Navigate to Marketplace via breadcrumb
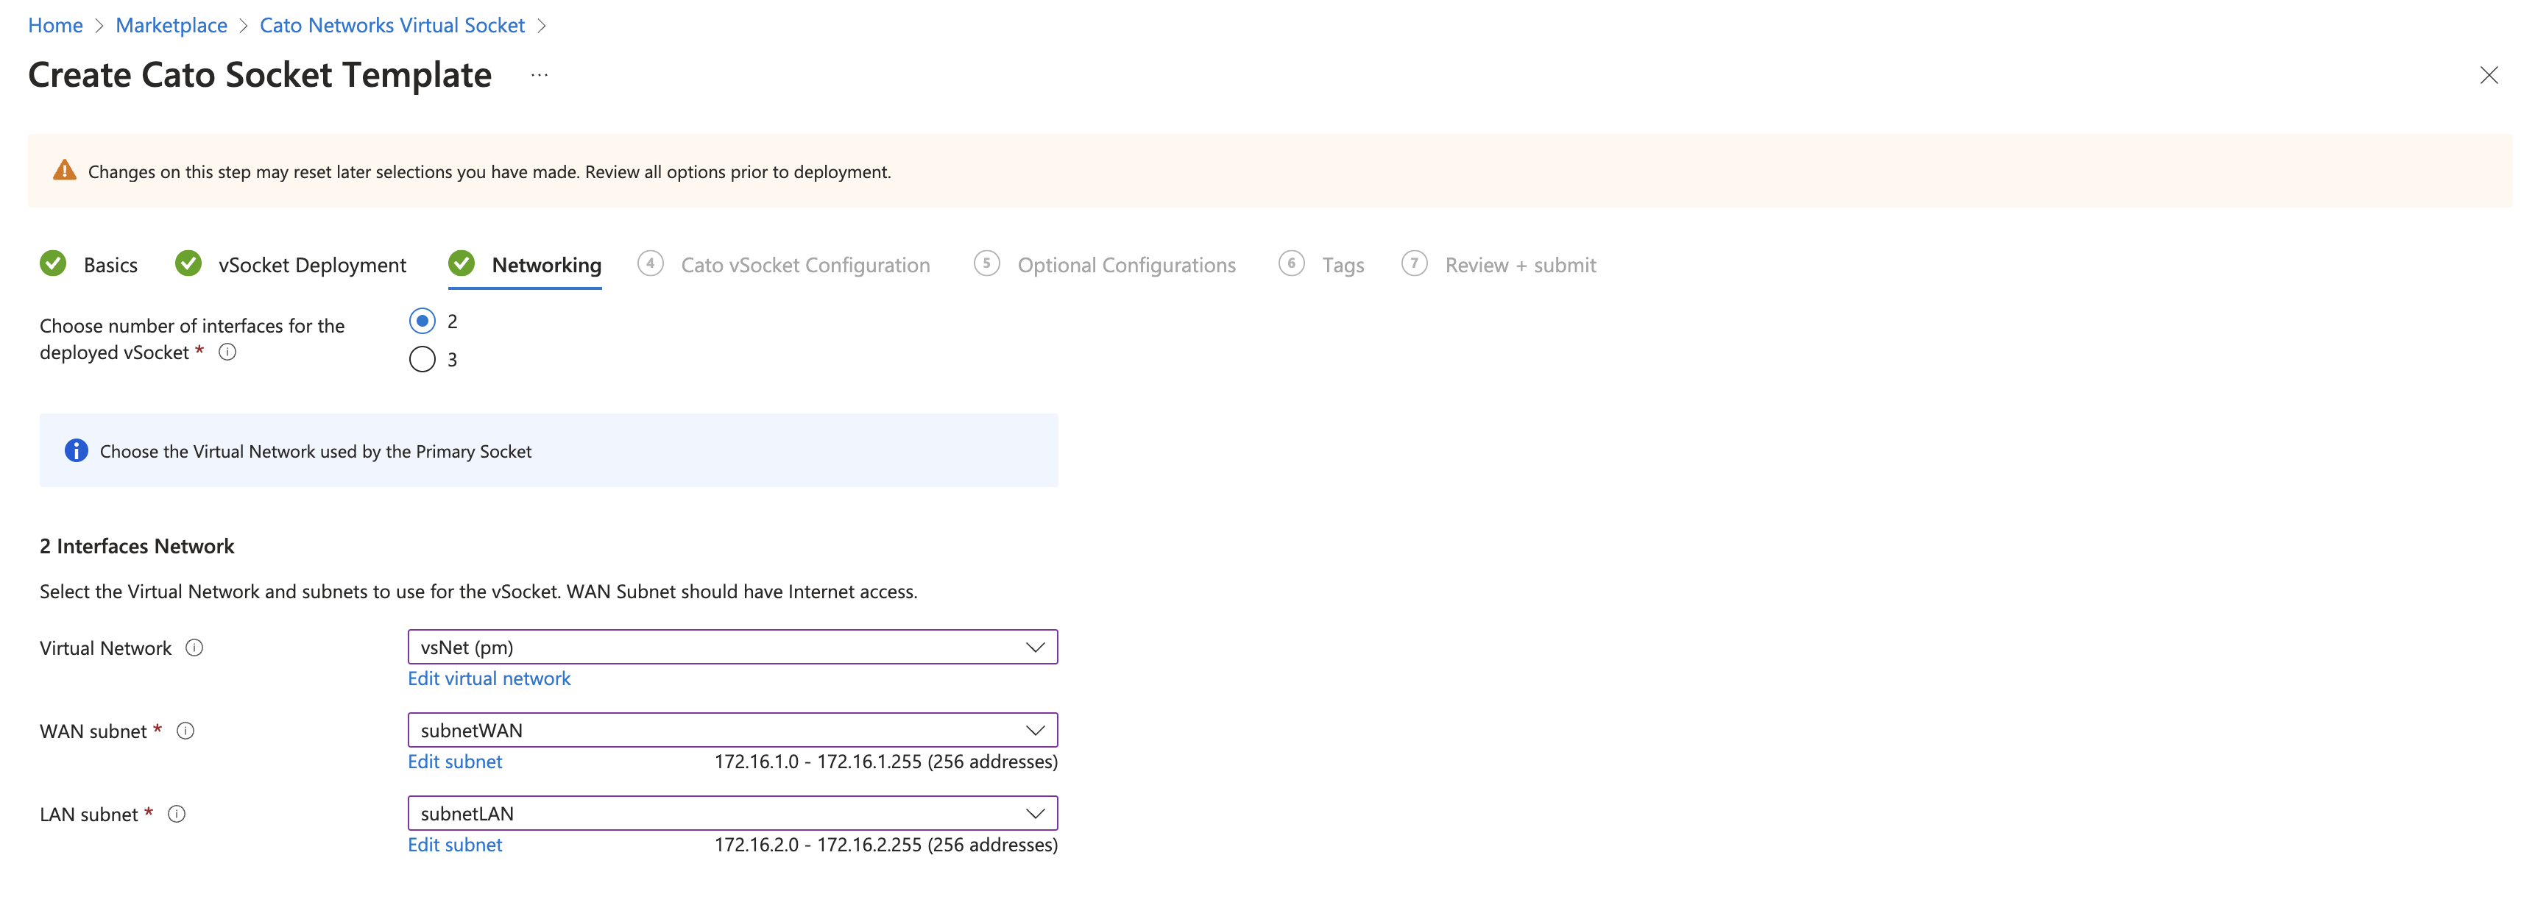The width and height of the screenshot is (2535, 908). 172,24
